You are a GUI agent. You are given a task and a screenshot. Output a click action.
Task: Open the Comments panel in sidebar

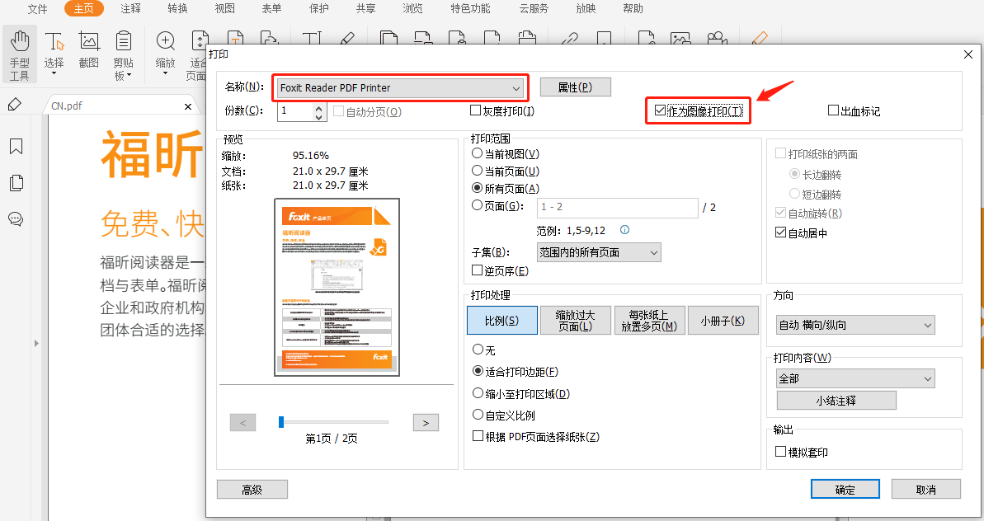16,219
